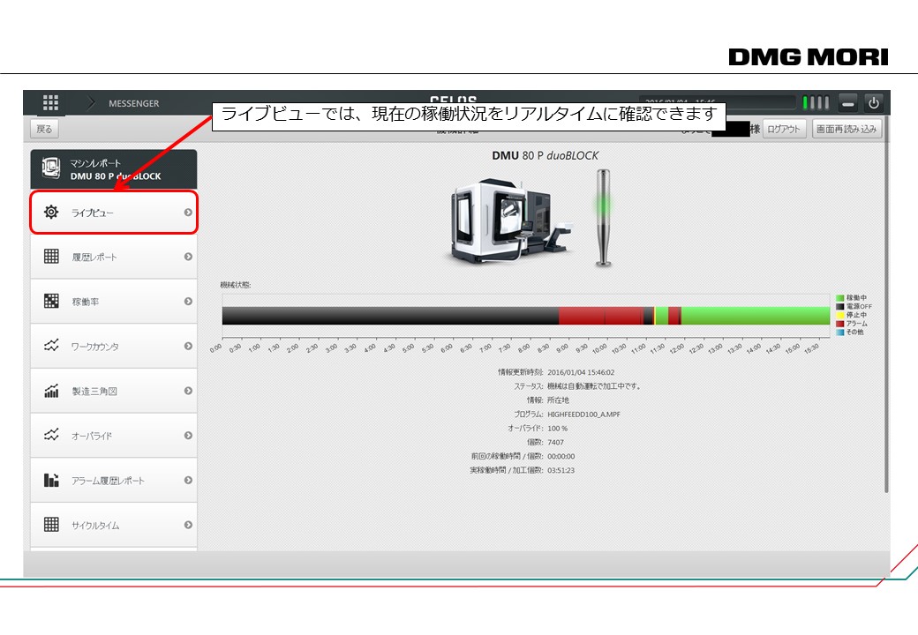This screenshot has height=635, width=918.
Task: Open the 稼働率 menu item
Action: pyautogui.click(x=114, y=302)
